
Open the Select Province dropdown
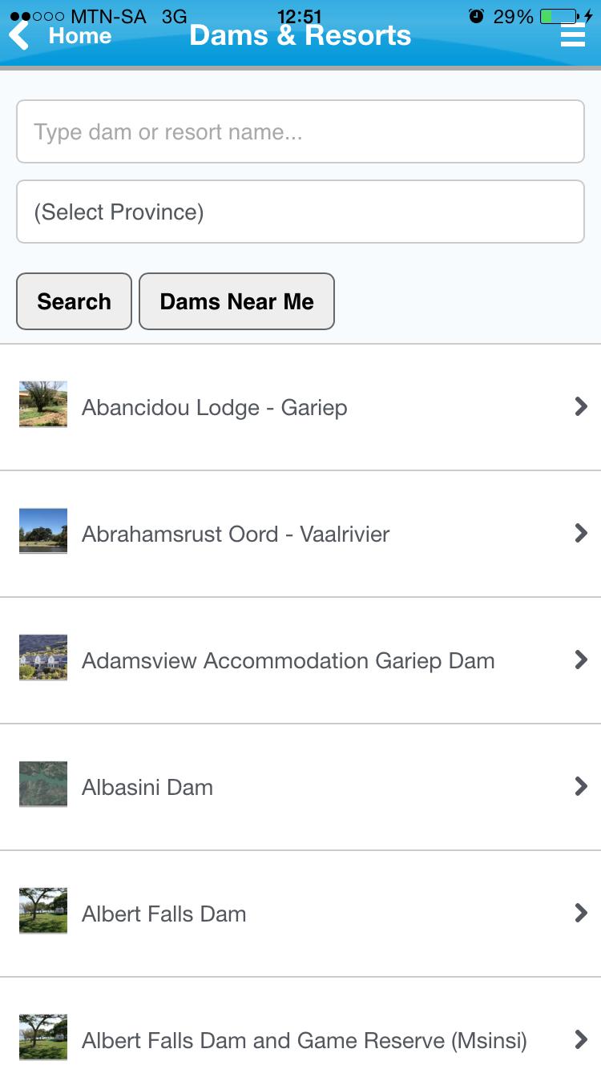[x=300, y=212]
